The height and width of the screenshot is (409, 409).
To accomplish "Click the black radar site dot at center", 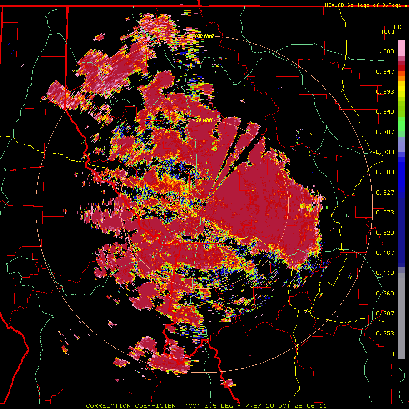I will (x=204, y=204).
